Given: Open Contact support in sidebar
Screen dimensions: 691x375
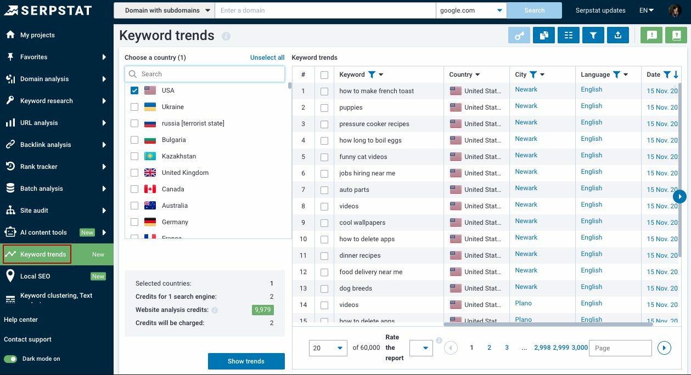Looking at the screenshot, I should [27, 339].
